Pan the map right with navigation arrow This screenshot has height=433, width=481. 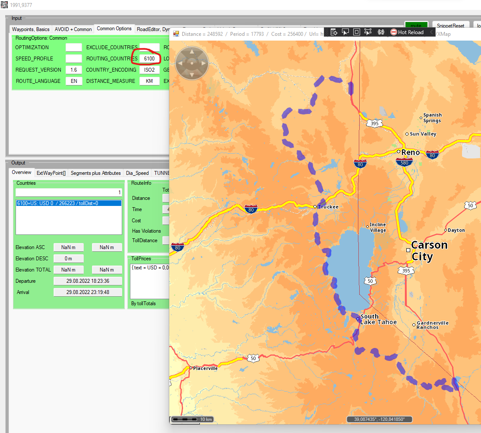click(203, 63)
